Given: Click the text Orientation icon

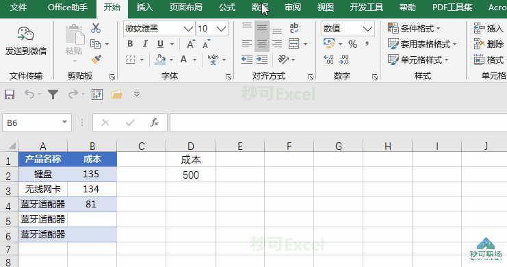Looking at the screenshot, I should click(283, 60).
